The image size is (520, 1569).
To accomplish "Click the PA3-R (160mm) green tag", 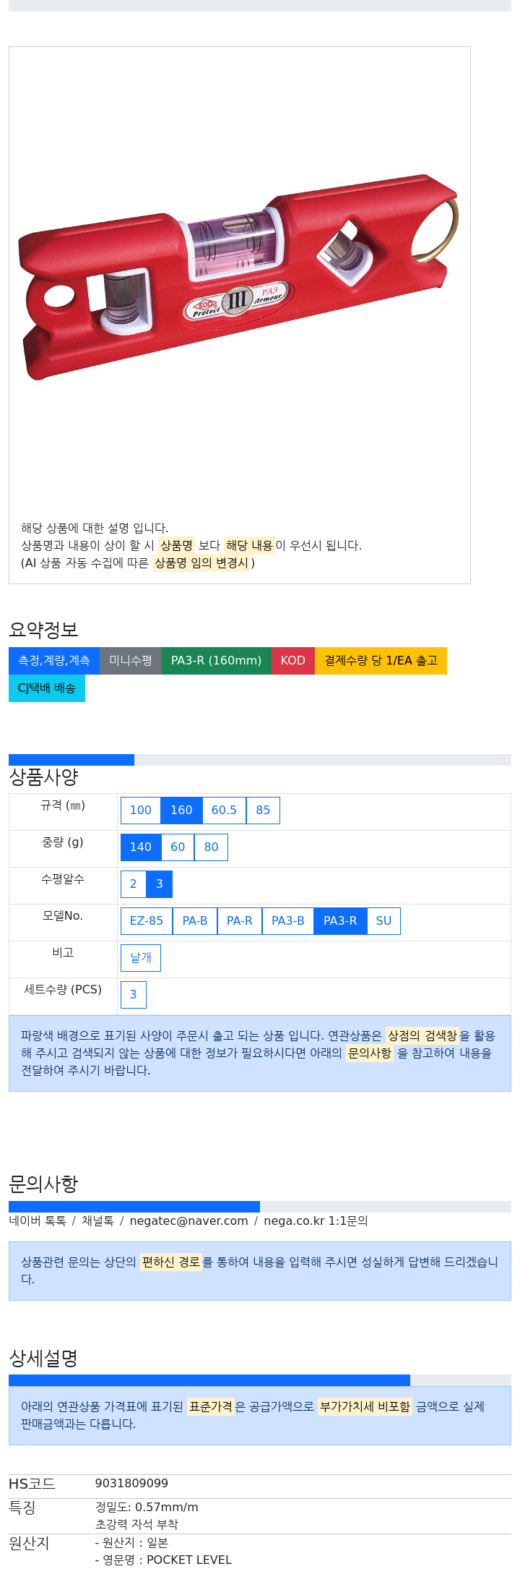I will 217,661.
